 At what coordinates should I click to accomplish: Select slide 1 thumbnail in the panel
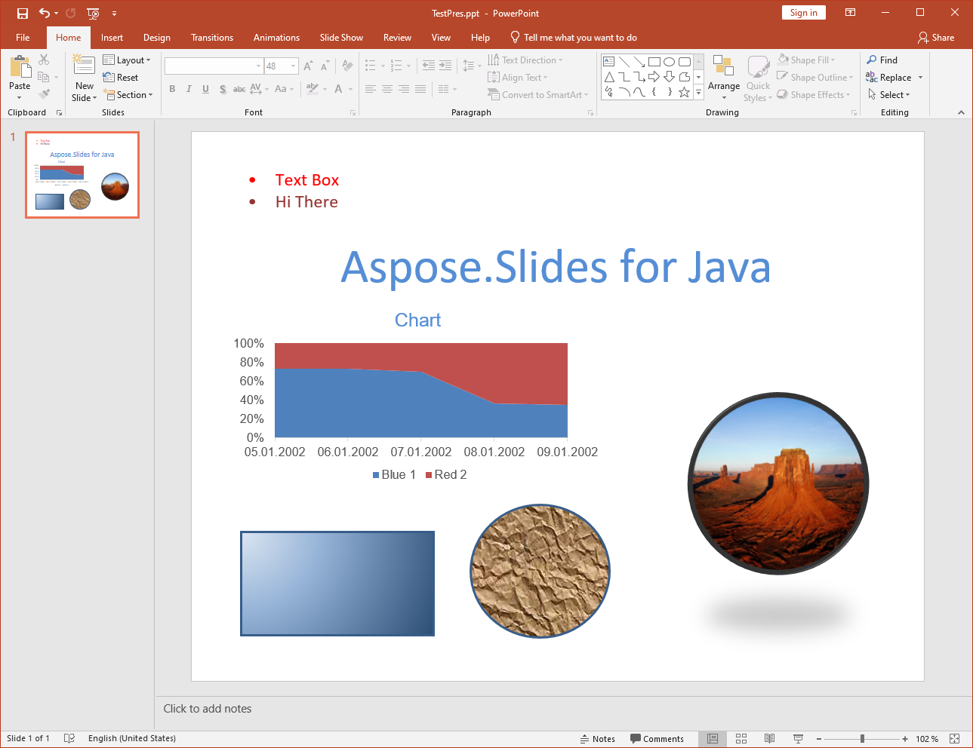pyautogui.click(x=82, y=175)
